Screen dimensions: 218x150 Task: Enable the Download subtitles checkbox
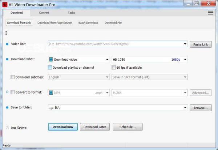(13, 77)
